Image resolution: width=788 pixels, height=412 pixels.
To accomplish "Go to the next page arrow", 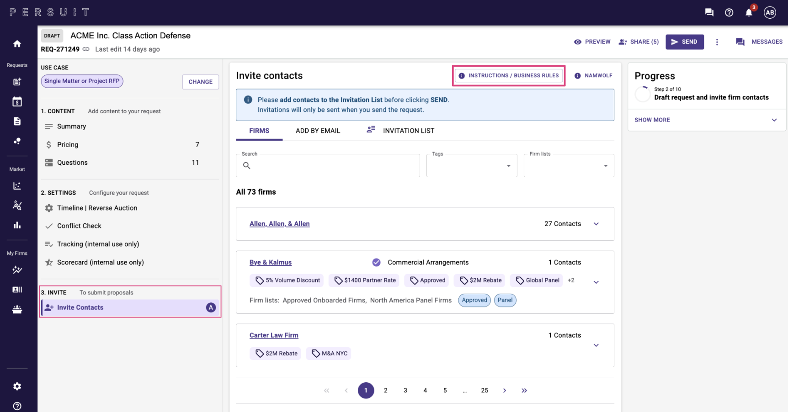I will [504, 391].
